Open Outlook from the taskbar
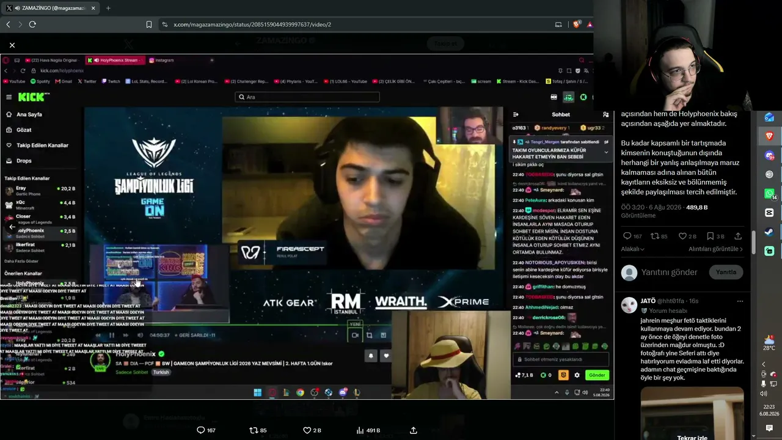Viewport: 782px width, 440px height. (x=769, y=117)
